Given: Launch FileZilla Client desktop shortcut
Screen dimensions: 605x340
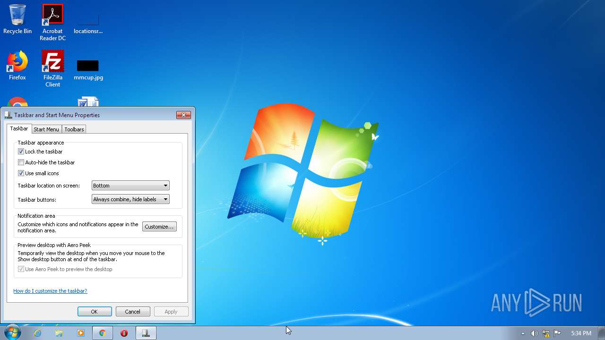Looking at the screenshot, I should coord(52,68).
